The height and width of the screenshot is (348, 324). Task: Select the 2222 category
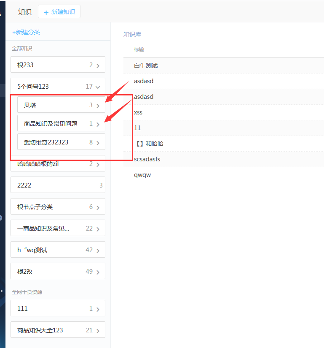(x=58, y=185)
